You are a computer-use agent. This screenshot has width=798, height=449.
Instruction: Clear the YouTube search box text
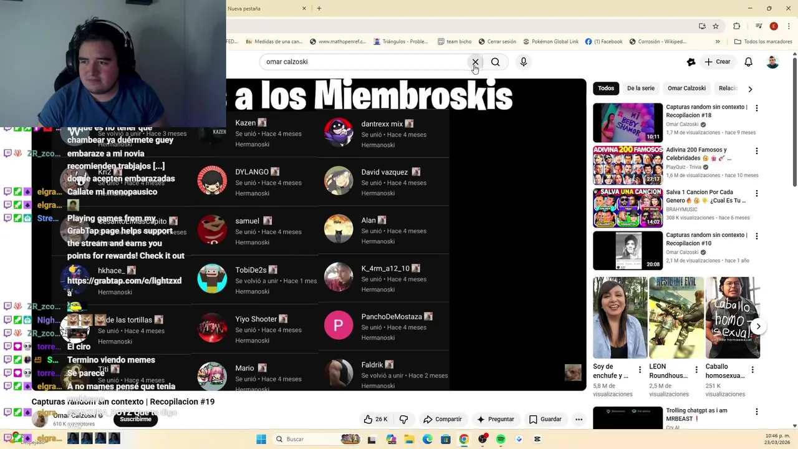[x=475, y=62]
